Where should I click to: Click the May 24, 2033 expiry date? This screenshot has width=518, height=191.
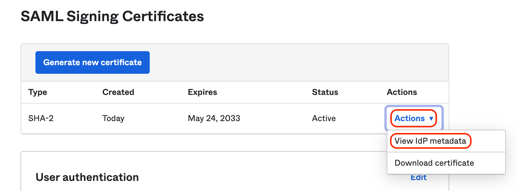[214, 118]
